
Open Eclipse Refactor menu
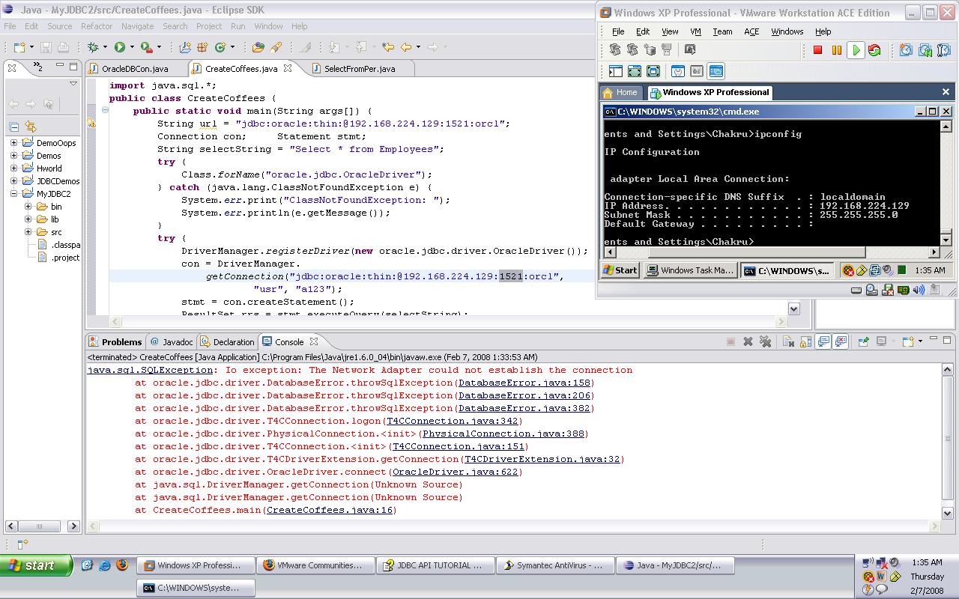(x=97, y=26)
